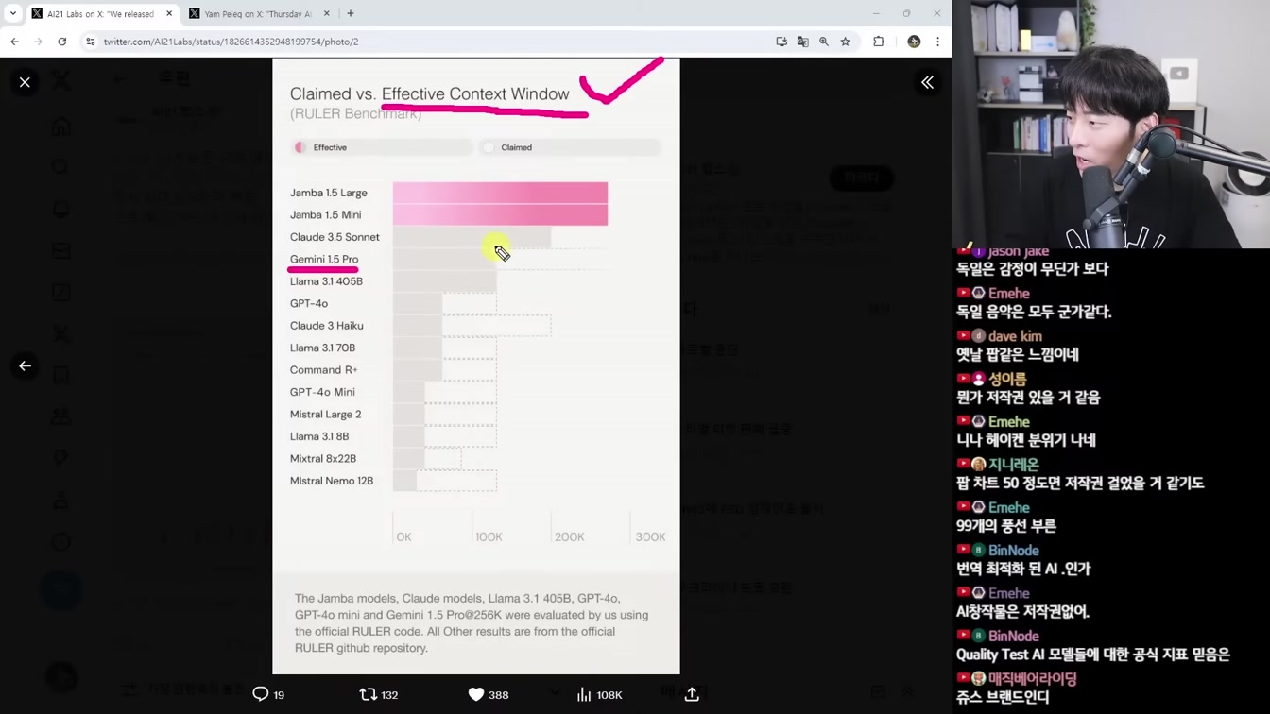This screenshot has height=714, width=1270.
Task: Click the 'Mistral Large 2' chart label
Action: point(326,415)
